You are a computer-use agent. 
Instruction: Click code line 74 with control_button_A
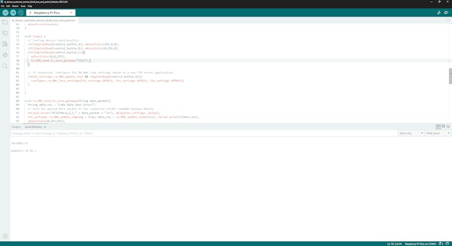coord(73,45)
